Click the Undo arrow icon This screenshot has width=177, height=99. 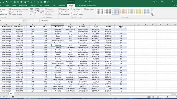pyautogui.click(x=7, y=2)
